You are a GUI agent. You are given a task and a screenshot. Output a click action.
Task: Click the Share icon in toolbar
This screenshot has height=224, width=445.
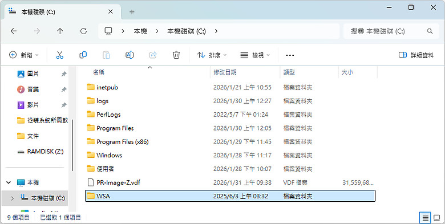(x=153, y=55)
